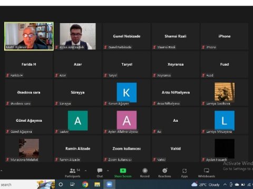Click the pink A avatar of Aytən
Screen dimensions: 253x189
pyautogui.click(x=126, y=120)
